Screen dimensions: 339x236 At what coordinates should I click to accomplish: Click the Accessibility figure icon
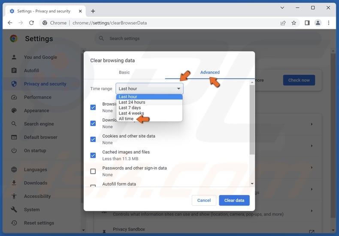[14, 196]
